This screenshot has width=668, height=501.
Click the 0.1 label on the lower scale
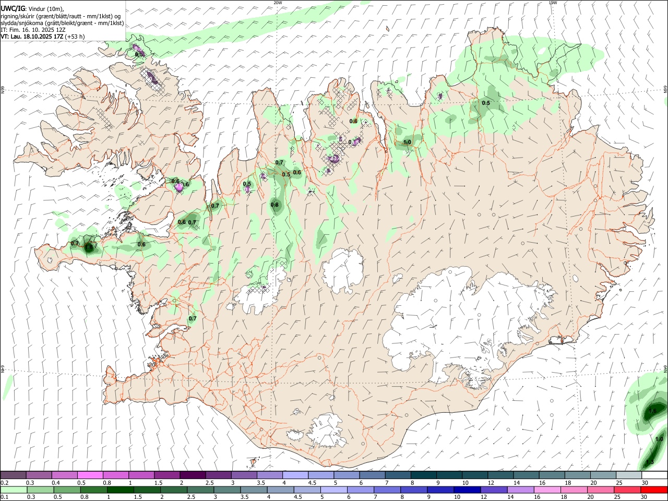pyautogui.click(x=4, y=497)
